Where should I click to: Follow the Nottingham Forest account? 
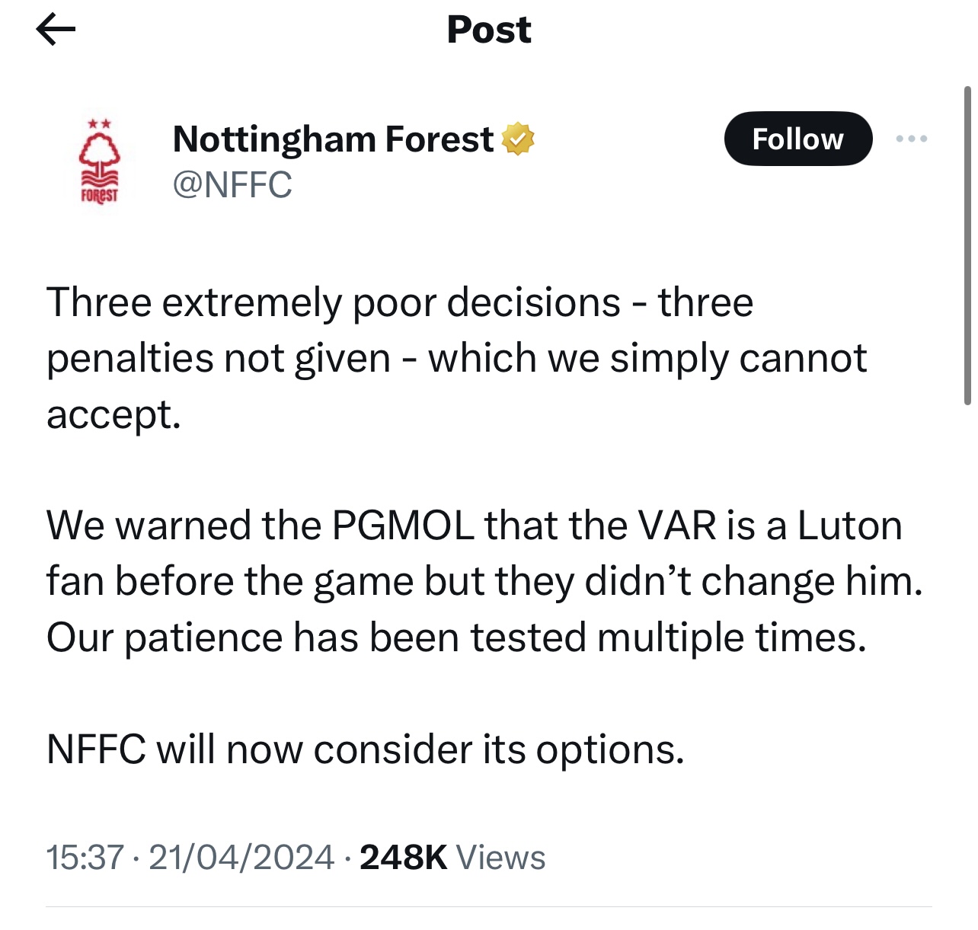click(x=797, y=139)
